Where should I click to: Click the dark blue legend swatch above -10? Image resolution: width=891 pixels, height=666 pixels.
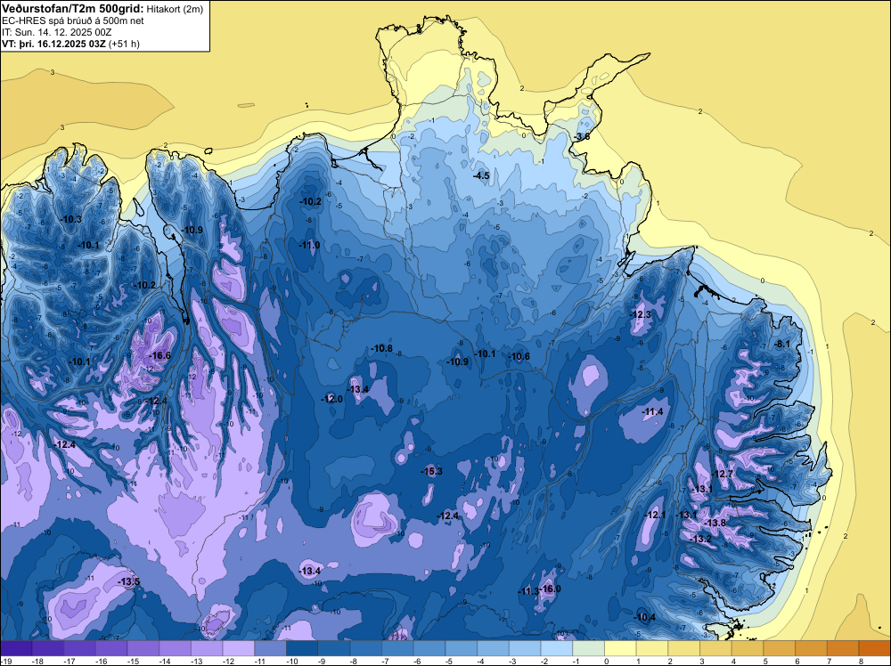pos(302,648)
